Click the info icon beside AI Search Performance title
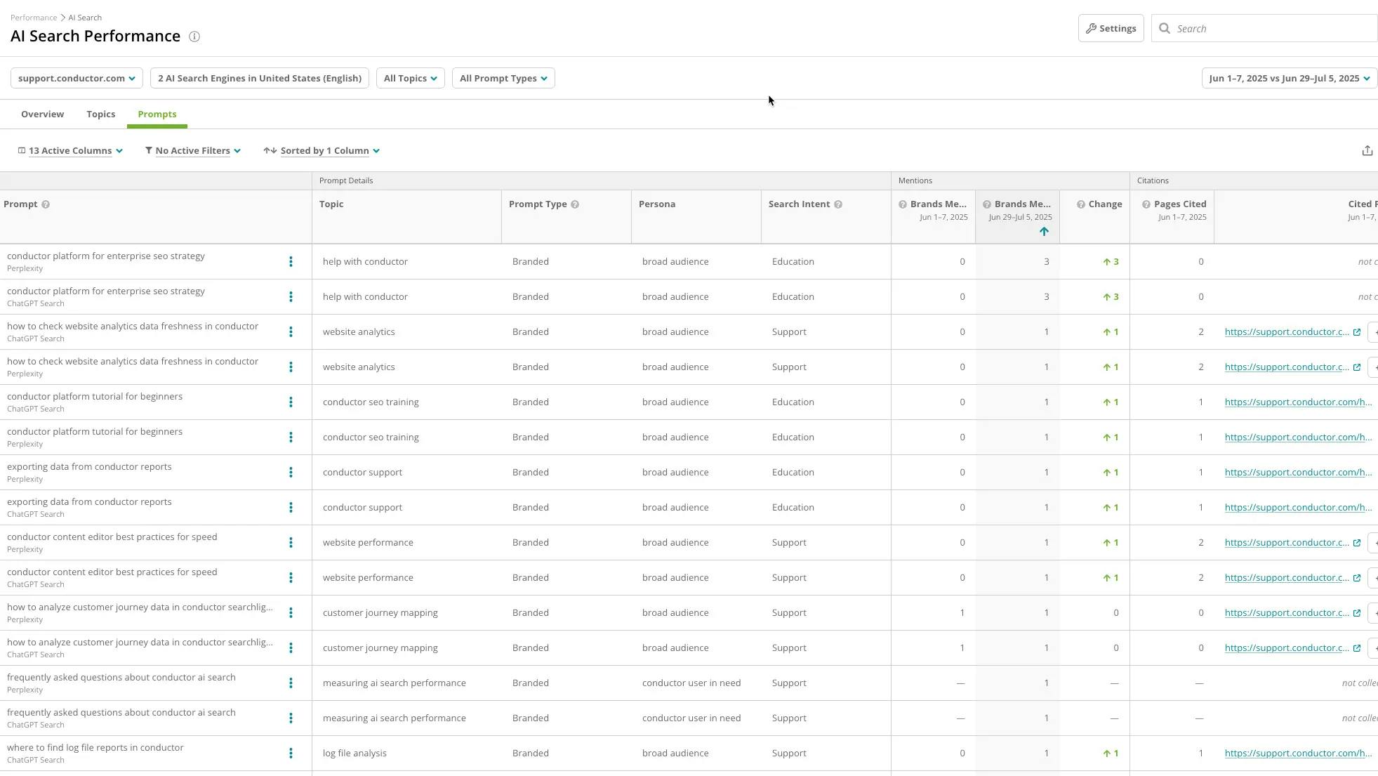The width and height of the screenshot is (1378, 776). (x=194, y=37)
